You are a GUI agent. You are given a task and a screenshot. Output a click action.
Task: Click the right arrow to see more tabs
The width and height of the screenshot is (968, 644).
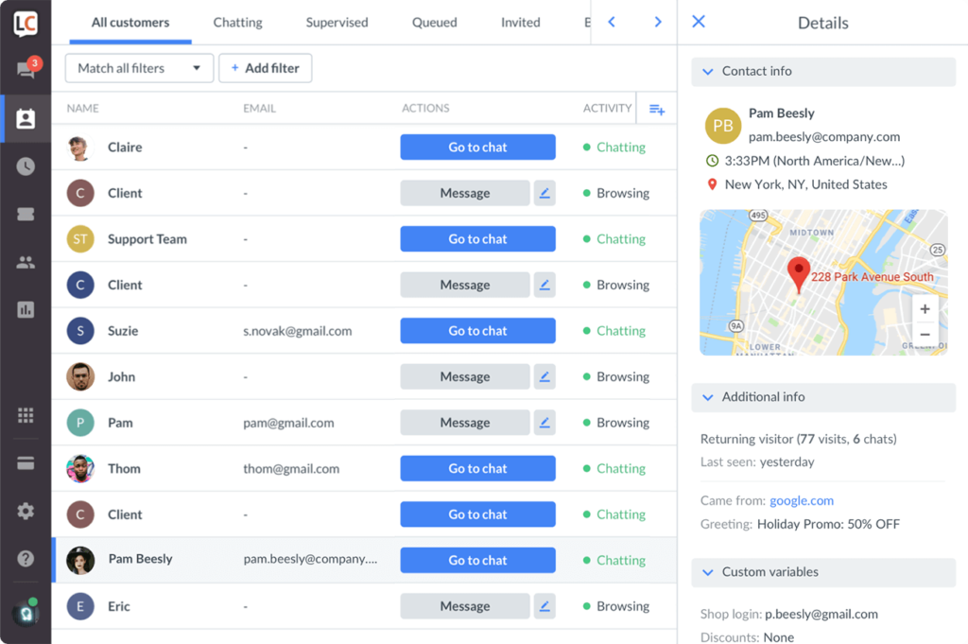pos(659,20)
